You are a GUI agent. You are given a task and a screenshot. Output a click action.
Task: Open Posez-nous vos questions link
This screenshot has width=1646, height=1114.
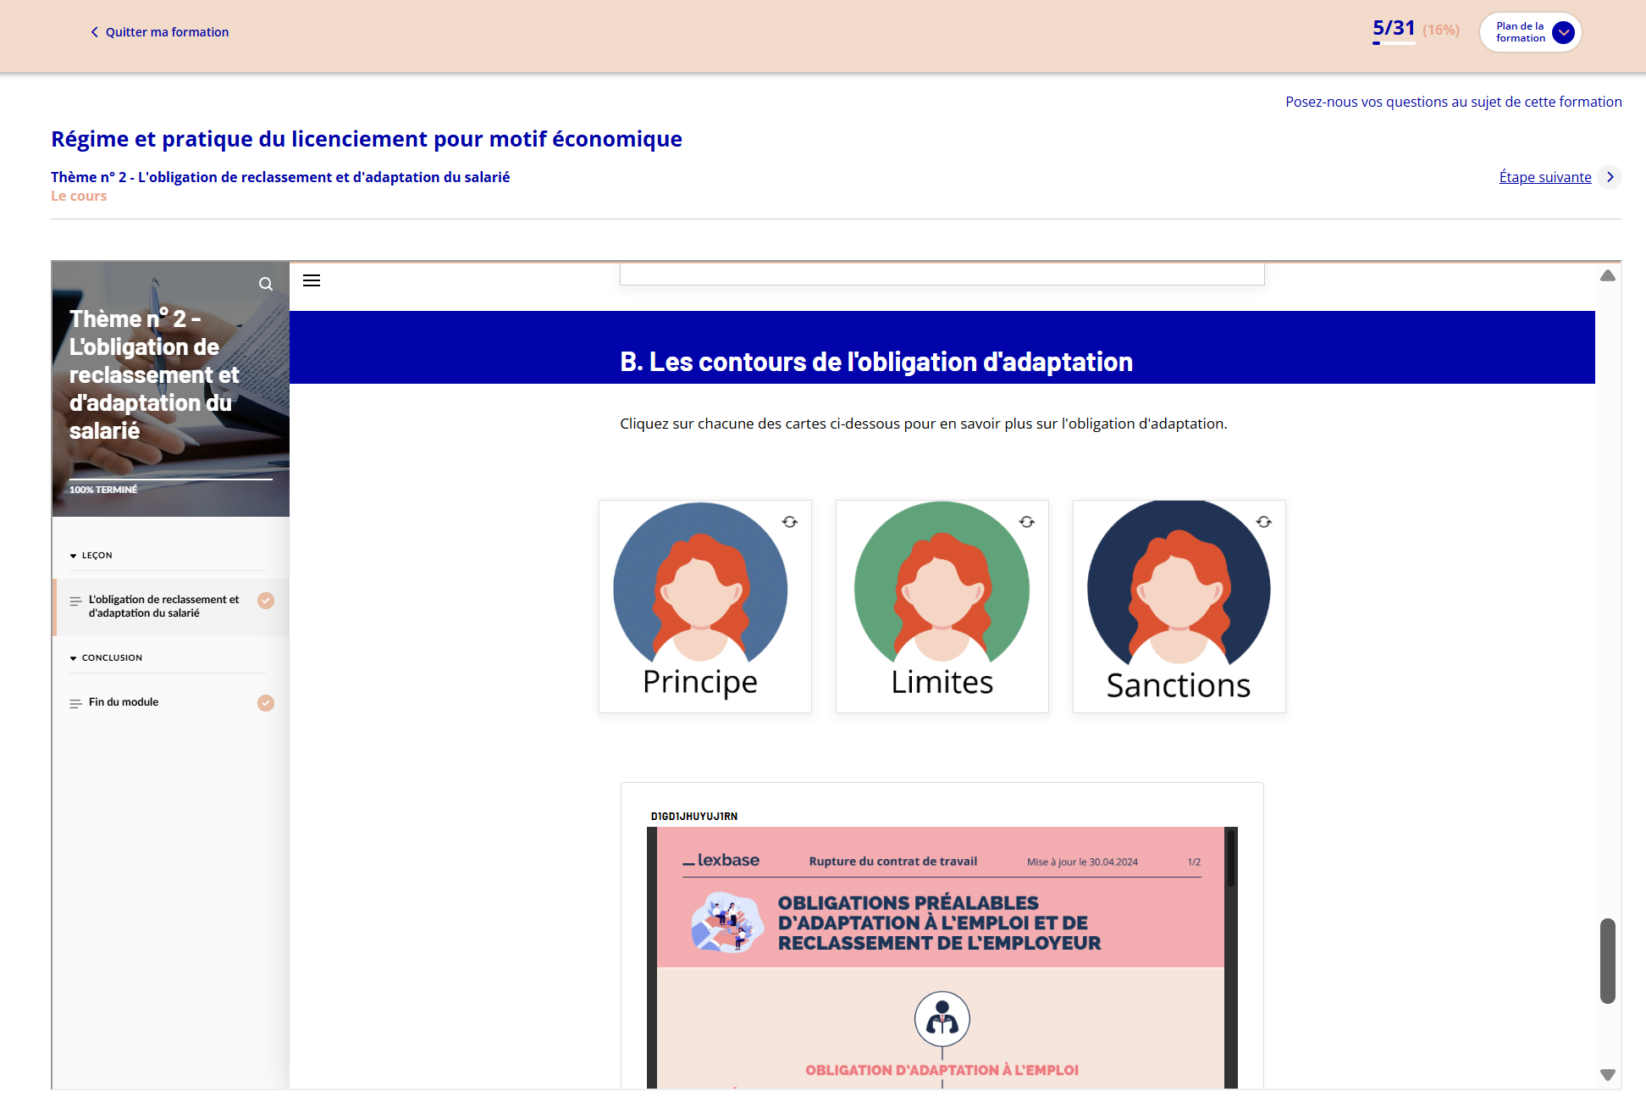[1453, 102]
